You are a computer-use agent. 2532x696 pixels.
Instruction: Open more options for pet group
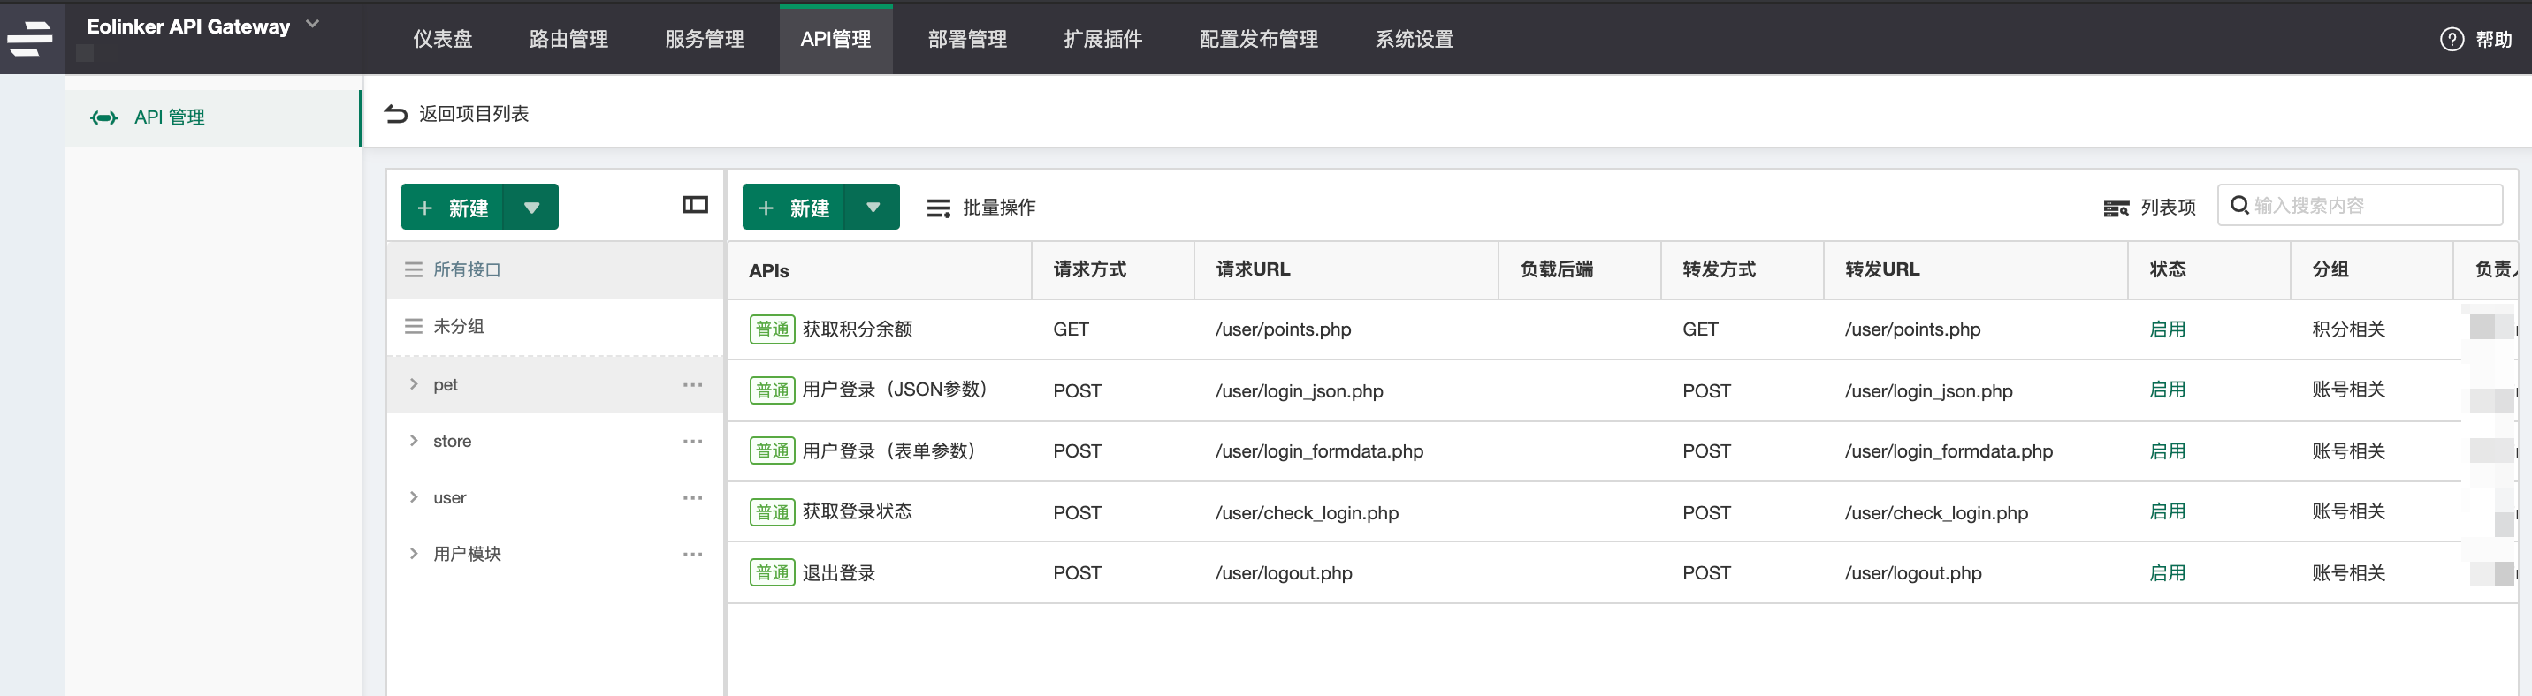[x=692, y=385]
